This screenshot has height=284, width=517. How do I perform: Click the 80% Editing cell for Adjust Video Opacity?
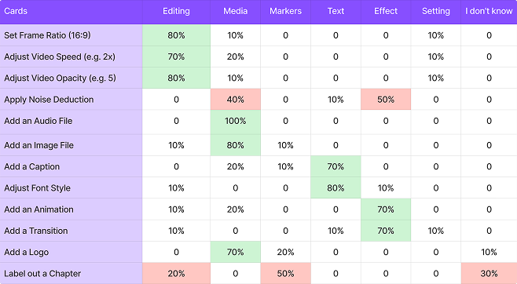point(176,78)
